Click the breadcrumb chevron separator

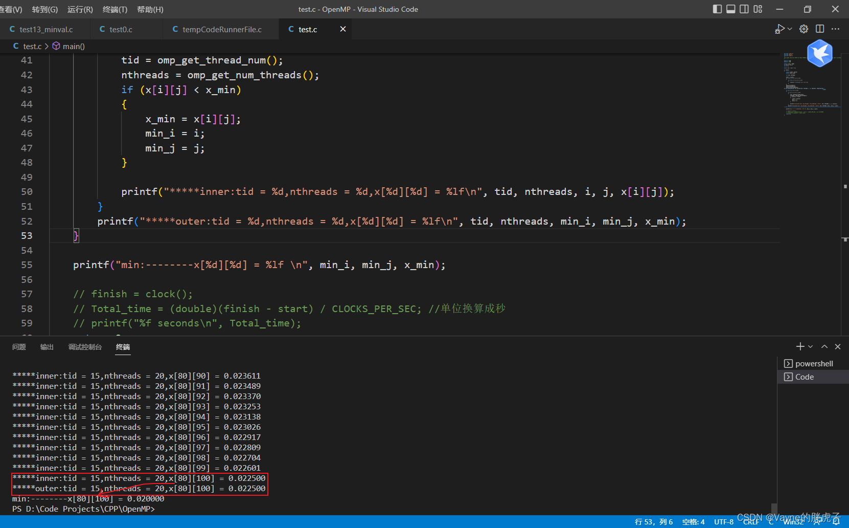pyautogui.click(x=47, y=46)
